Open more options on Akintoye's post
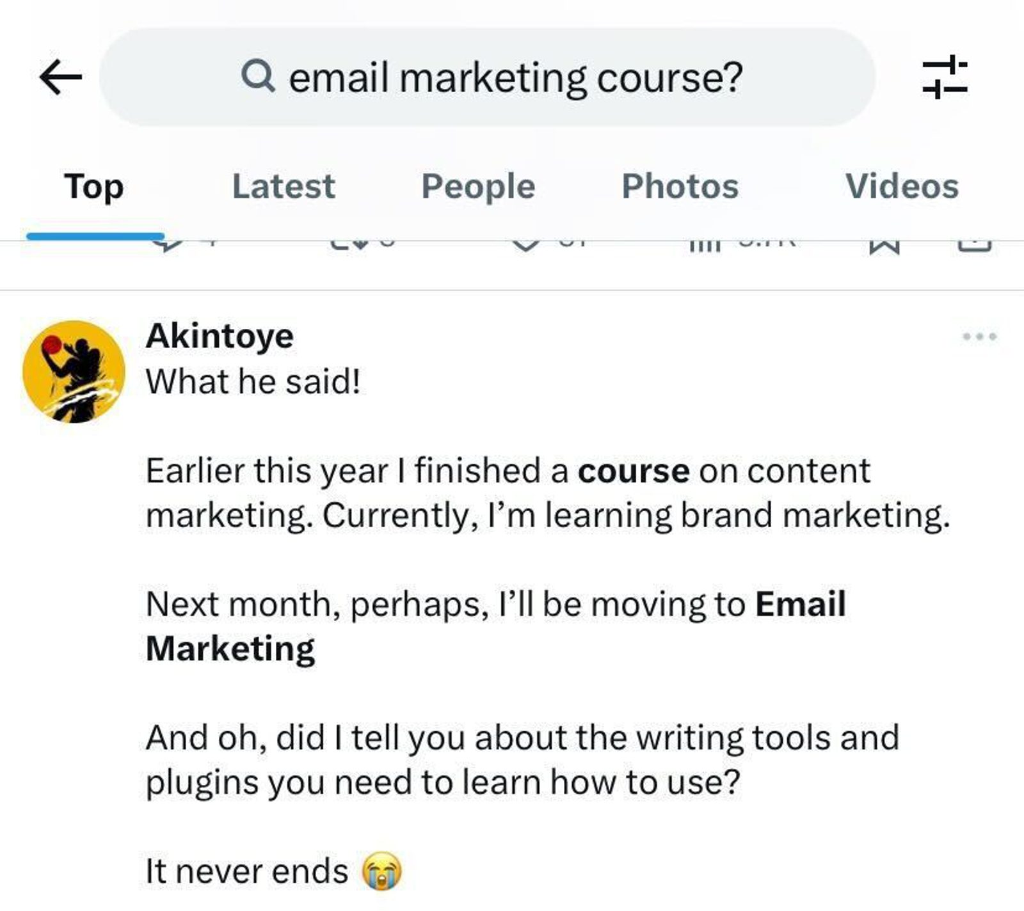Screen dimensions: 1024x911 pyautogui.click(x=979, y=337)
